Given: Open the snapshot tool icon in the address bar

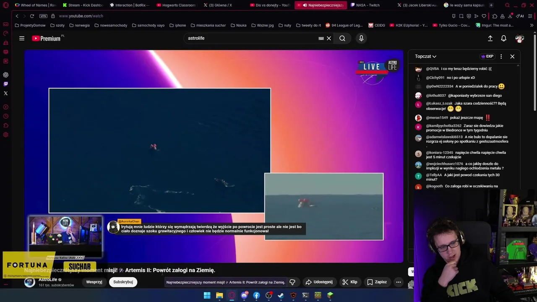Looking at the screenshot, I should point(461,16).
